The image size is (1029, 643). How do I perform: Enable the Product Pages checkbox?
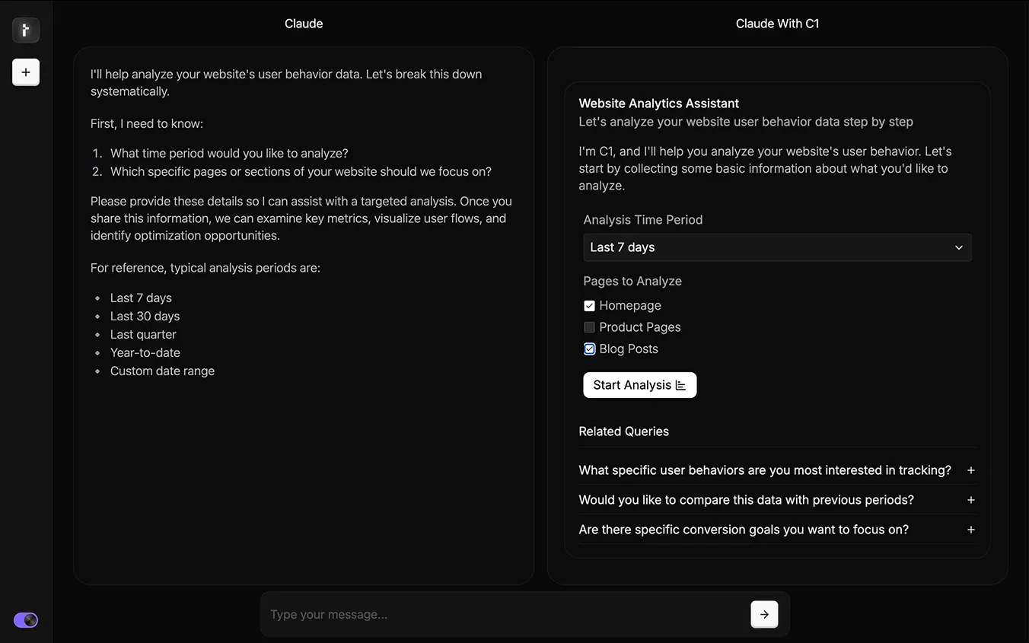(588, 326)
